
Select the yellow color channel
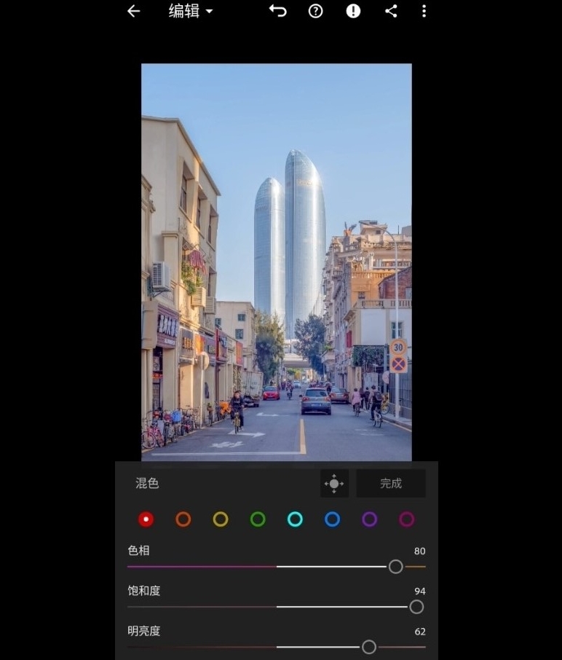click(x=221, y=519)
